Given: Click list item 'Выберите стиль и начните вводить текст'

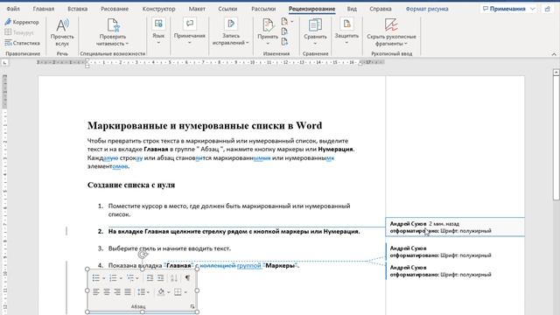Looking at the screenshot, I should 169,248.
